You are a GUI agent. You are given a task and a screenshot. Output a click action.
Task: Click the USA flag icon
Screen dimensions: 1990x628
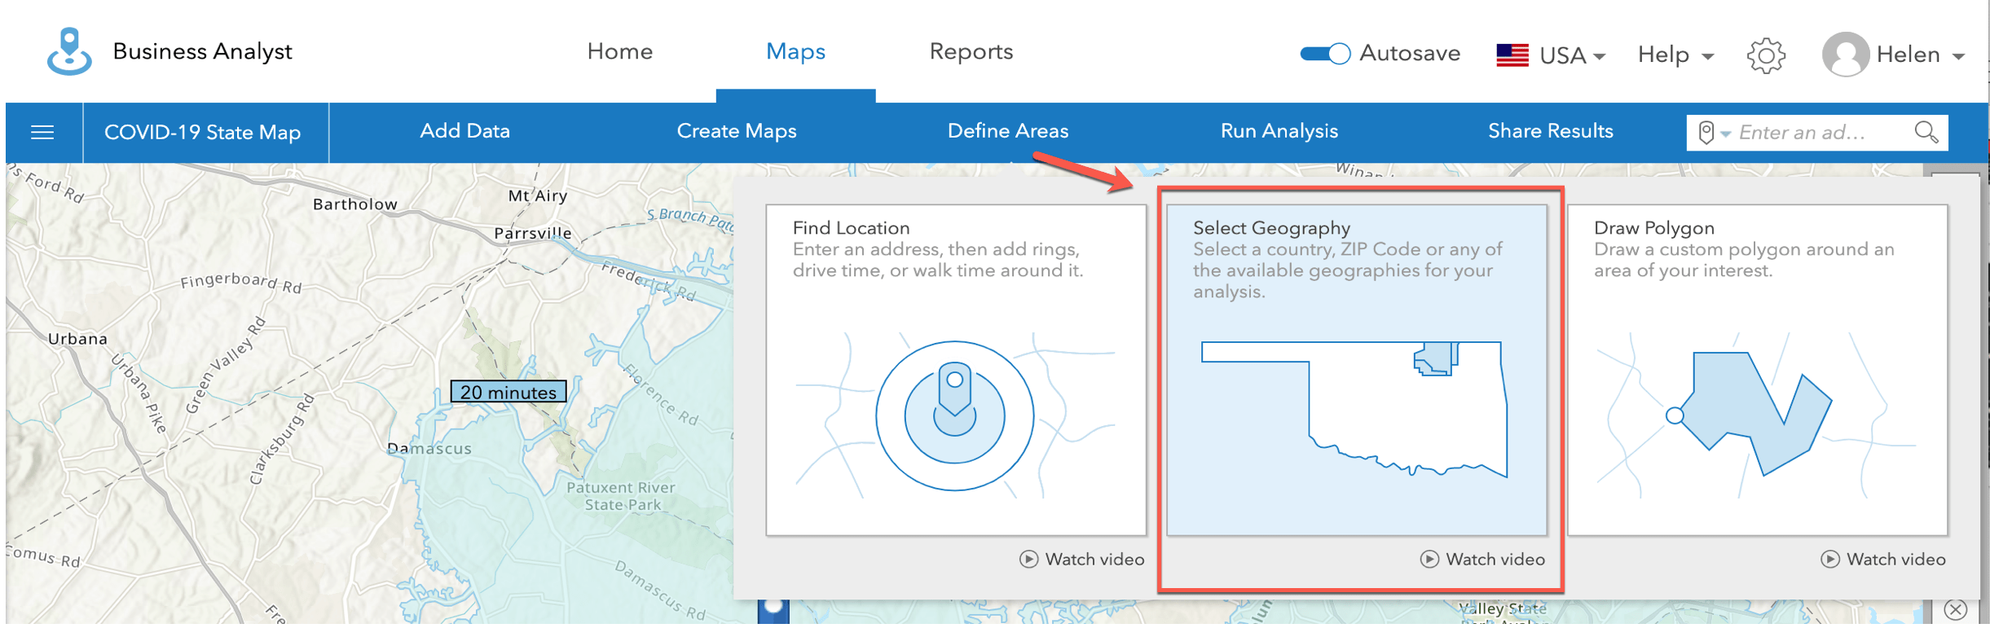(1512, 55)
